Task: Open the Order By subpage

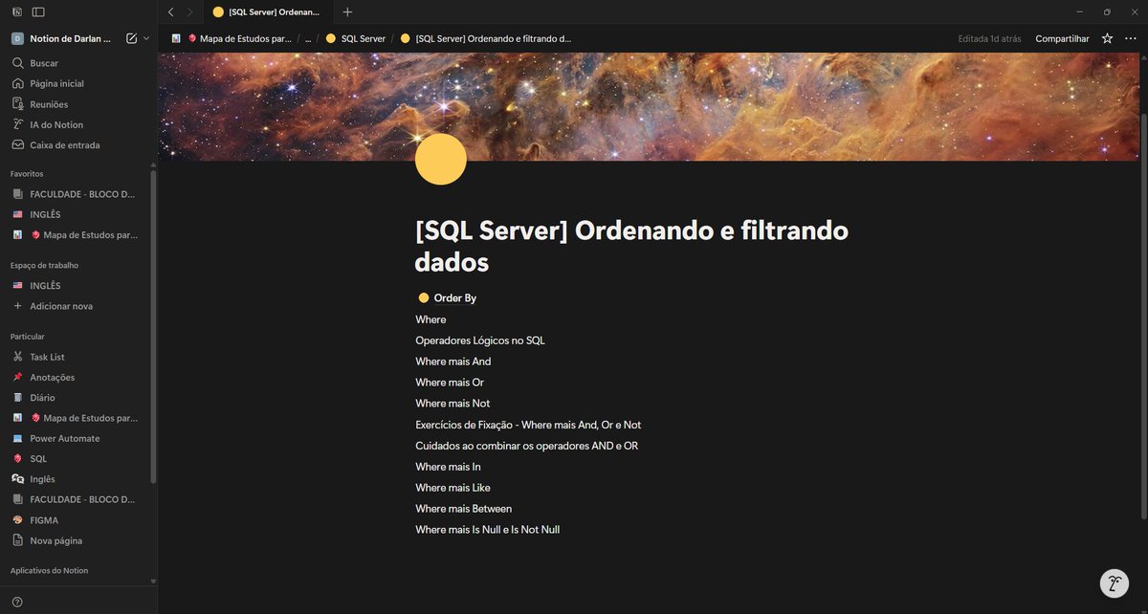Action: (447, 297)
